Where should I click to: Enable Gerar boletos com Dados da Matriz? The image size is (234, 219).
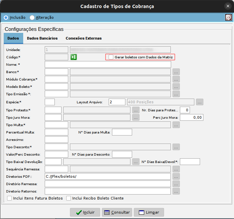111,57
